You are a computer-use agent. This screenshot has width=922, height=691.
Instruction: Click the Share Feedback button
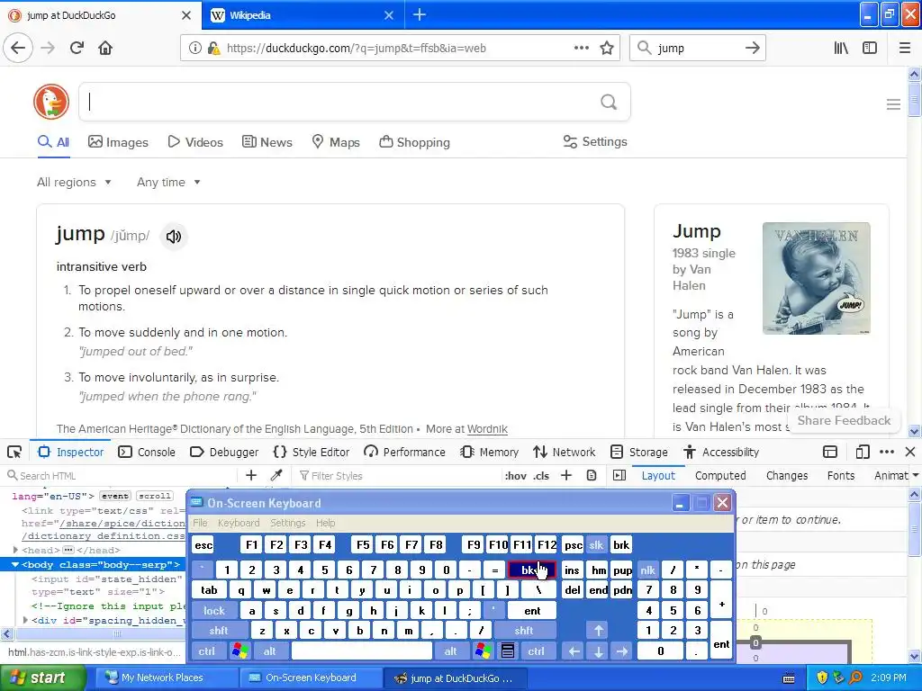pyautogui.click(x=844, y=421)
